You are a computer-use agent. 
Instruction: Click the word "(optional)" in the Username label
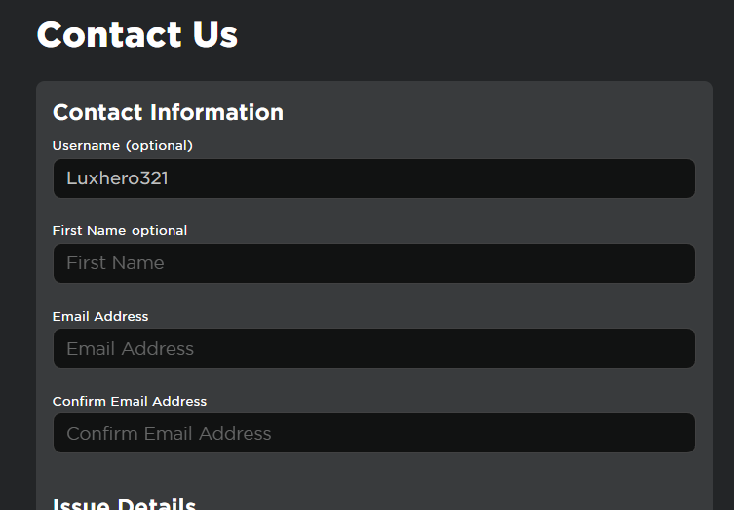(x=160, y=146)
